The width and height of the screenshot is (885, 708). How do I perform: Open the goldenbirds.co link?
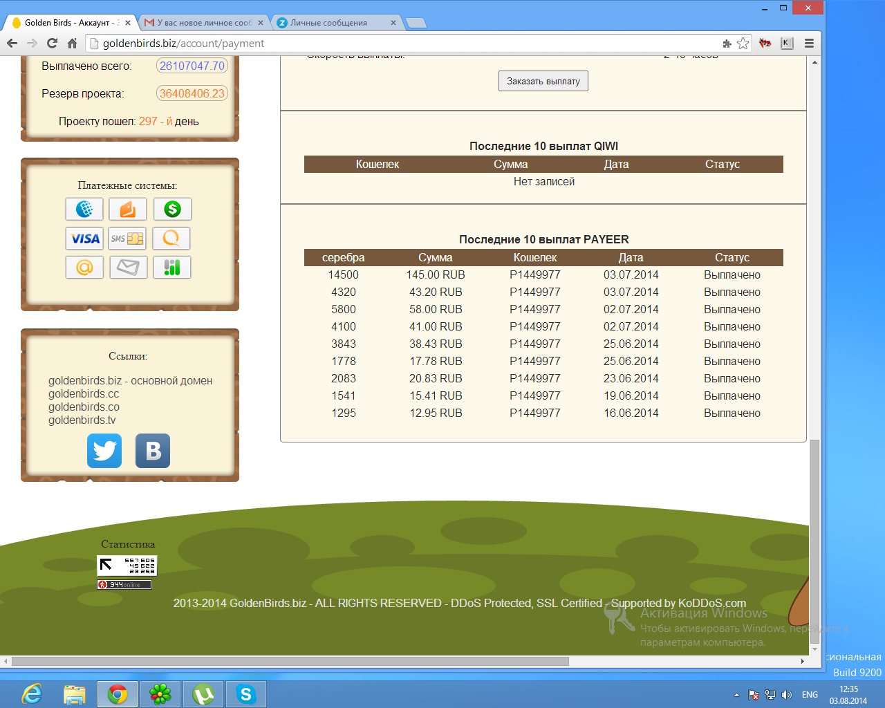click(84, 407)
